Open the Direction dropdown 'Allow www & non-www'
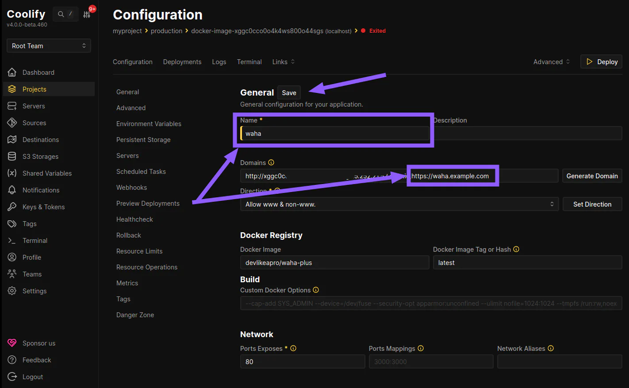 [x=399, y=204]
